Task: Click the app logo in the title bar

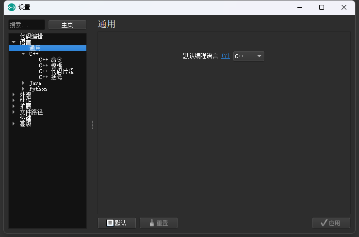Action: pos(12,7)
